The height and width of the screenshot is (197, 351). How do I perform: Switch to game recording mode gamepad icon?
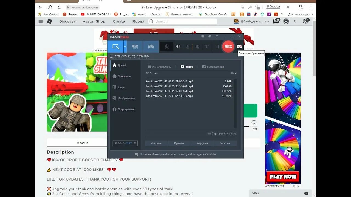[x=151, y=47]
